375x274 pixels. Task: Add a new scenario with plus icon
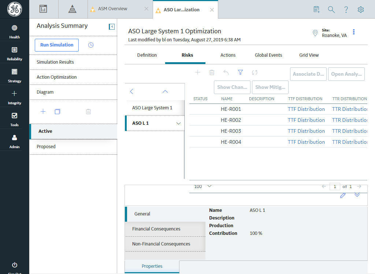click(43, 111)
